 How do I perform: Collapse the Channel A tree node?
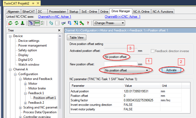(x=10, y=70)
